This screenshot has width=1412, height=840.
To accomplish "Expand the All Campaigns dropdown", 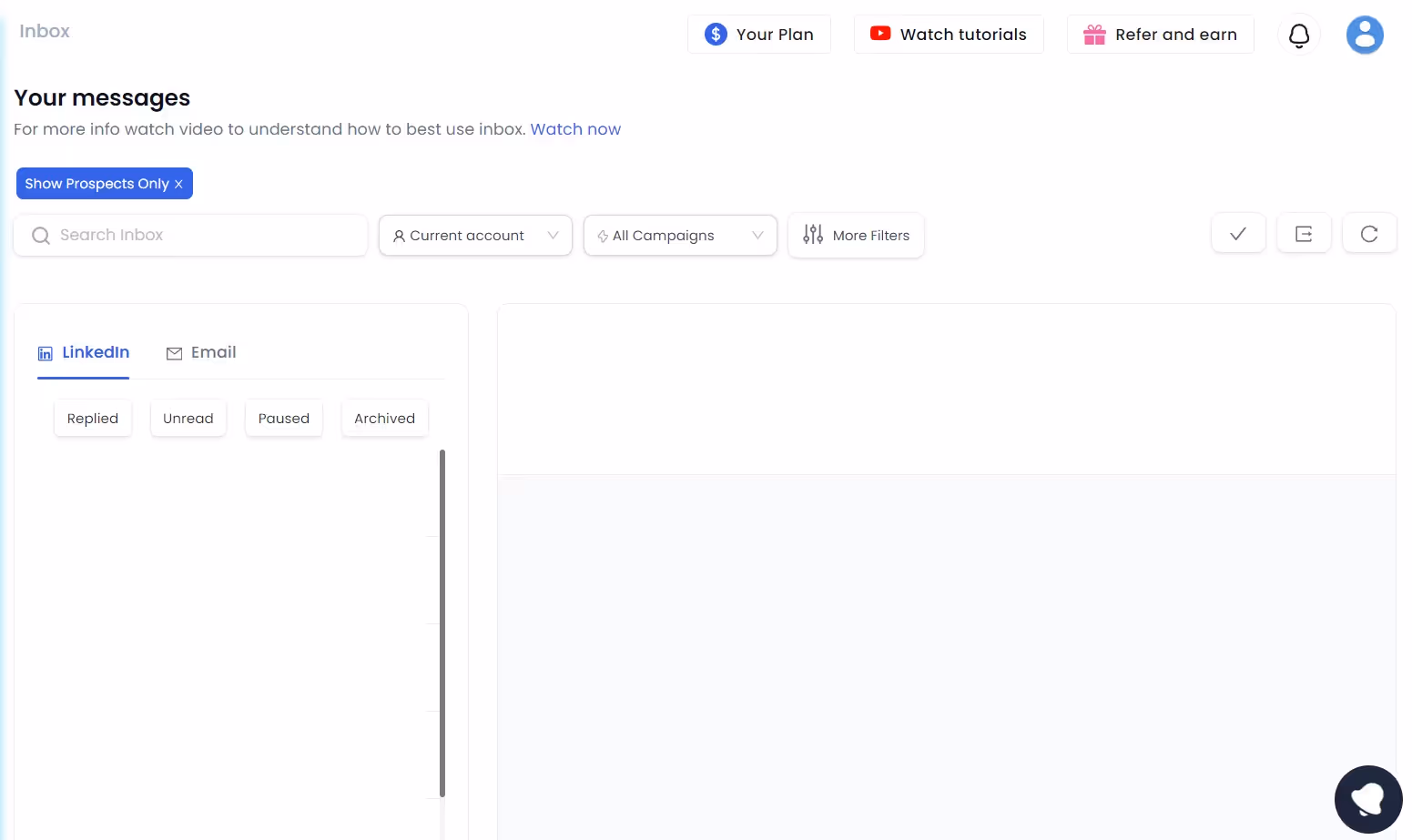I will (679, 235).
